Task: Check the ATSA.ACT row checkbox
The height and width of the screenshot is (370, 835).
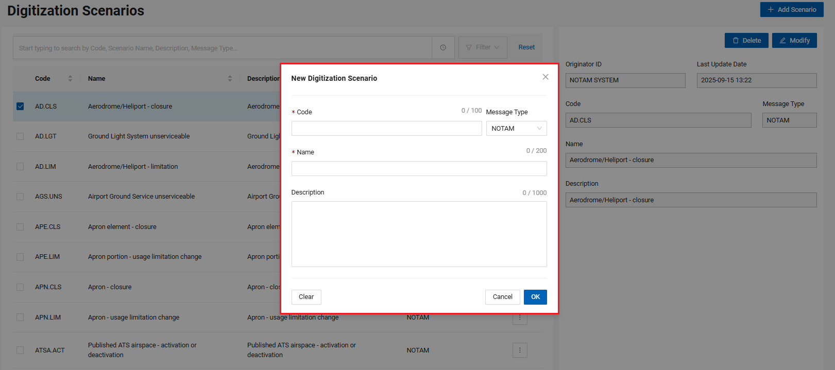Action: pos(20,350)
